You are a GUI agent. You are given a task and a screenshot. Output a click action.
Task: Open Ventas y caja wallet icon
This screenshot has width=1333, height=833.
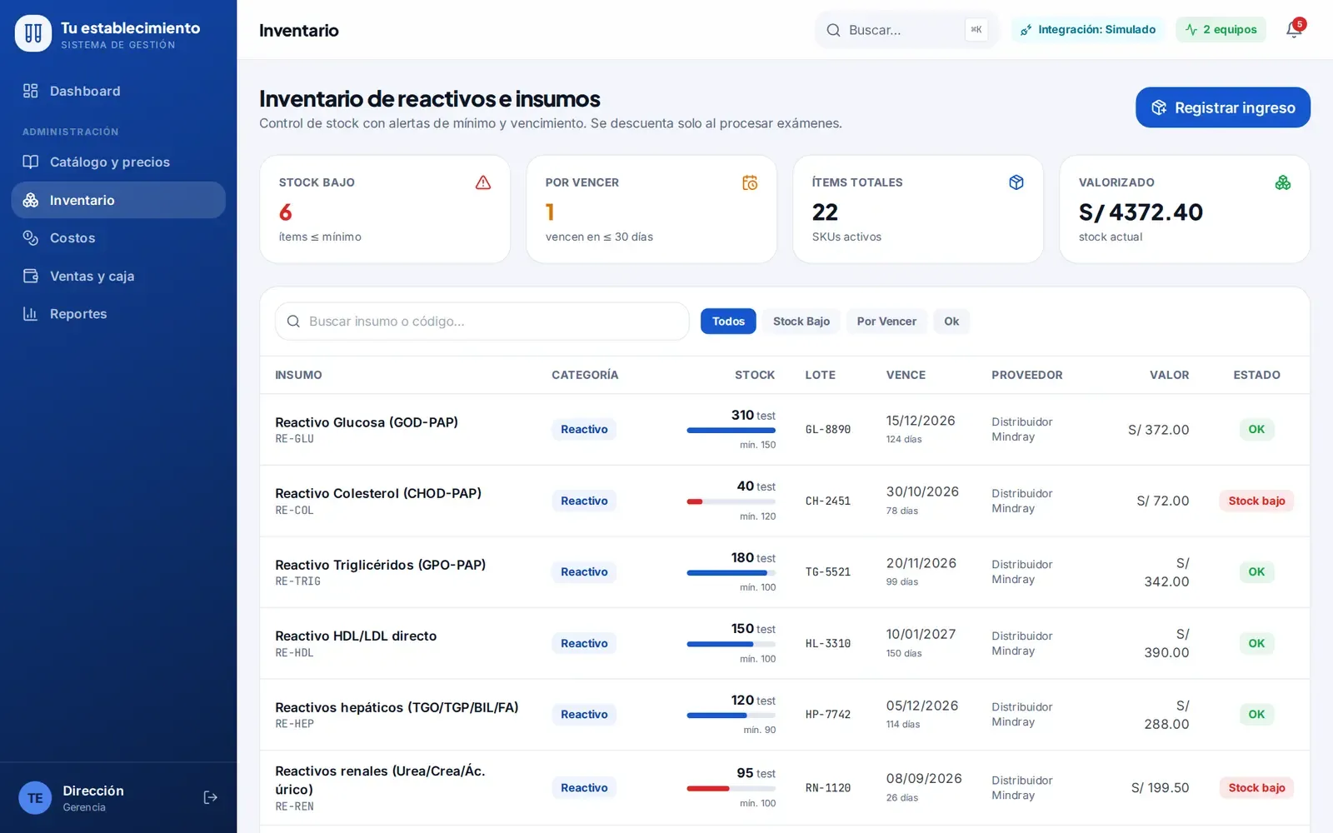point(31,276)
